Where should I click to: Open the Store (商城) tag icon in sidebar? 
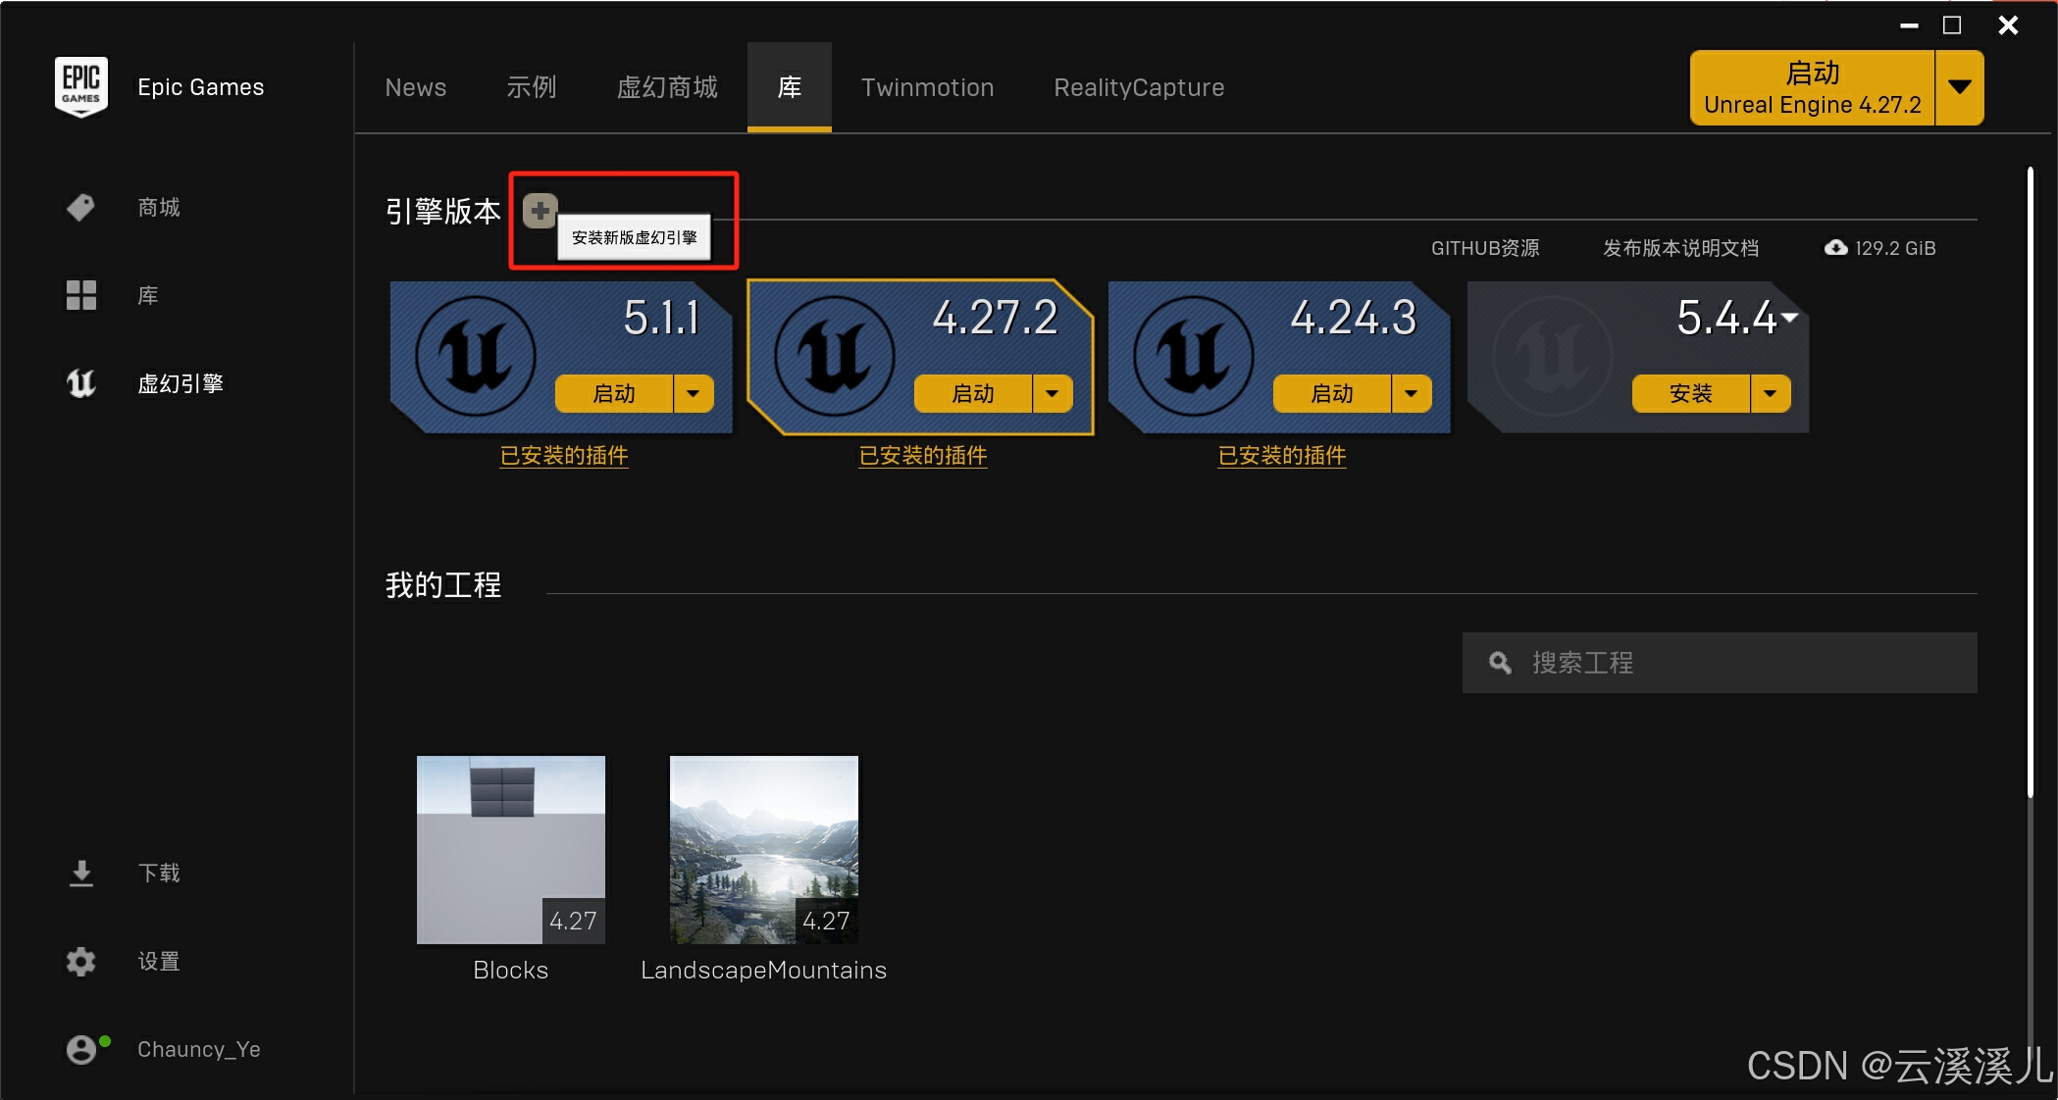coord(80,207)
